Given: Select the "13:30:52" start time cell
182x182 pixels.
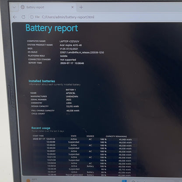Looking at the screenshot, I should tap(52, 166).
